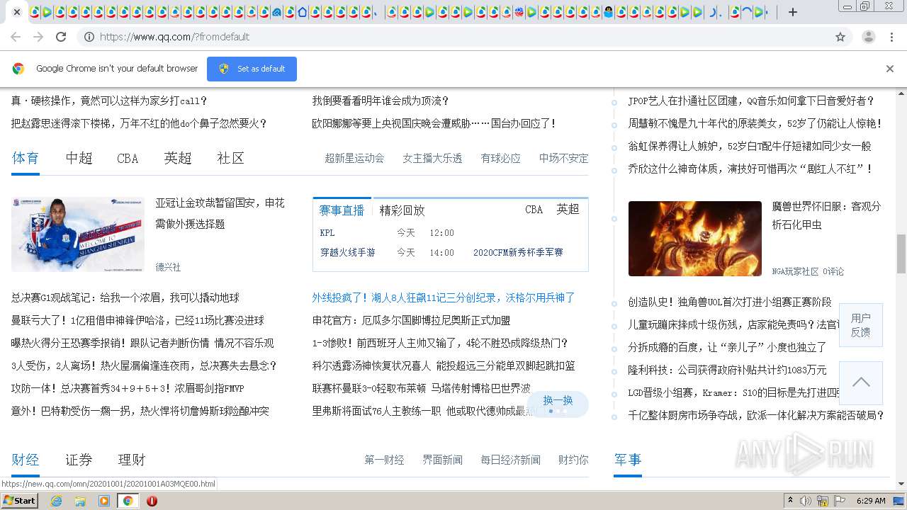The height and width of the screenshot is (510, 907).
Task: Click the show desktop button
Action: pos(900,501)
